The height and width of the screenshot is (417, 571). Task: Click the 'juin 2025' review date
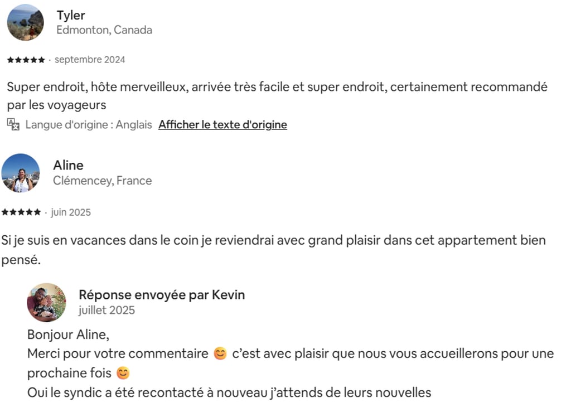(71, 212)
